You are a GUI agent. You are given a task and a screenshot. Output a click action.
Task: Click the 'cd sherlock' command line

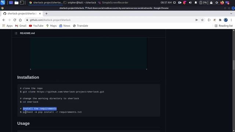click(x=29, y=102)
